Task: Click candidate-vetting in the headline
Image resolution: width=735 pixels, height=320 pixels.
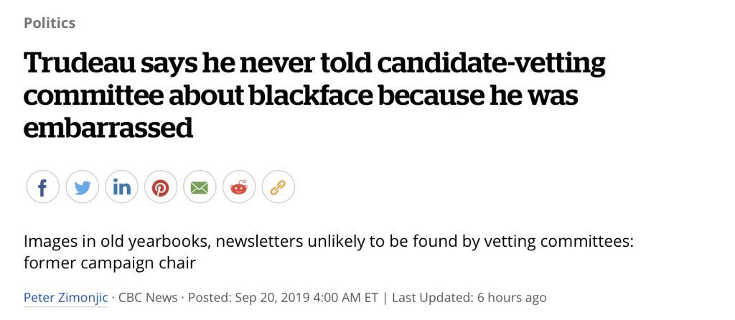Action: [491, 65]
